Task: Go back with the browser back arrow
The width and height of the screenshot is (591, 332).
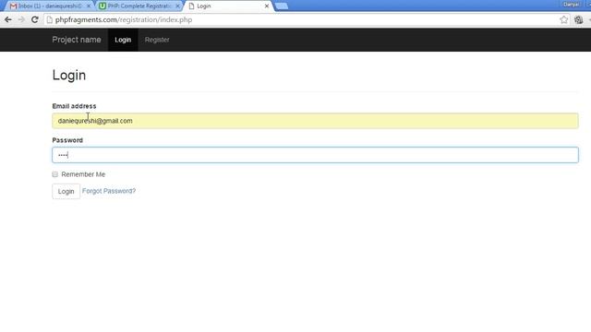Action: point(8,19)
